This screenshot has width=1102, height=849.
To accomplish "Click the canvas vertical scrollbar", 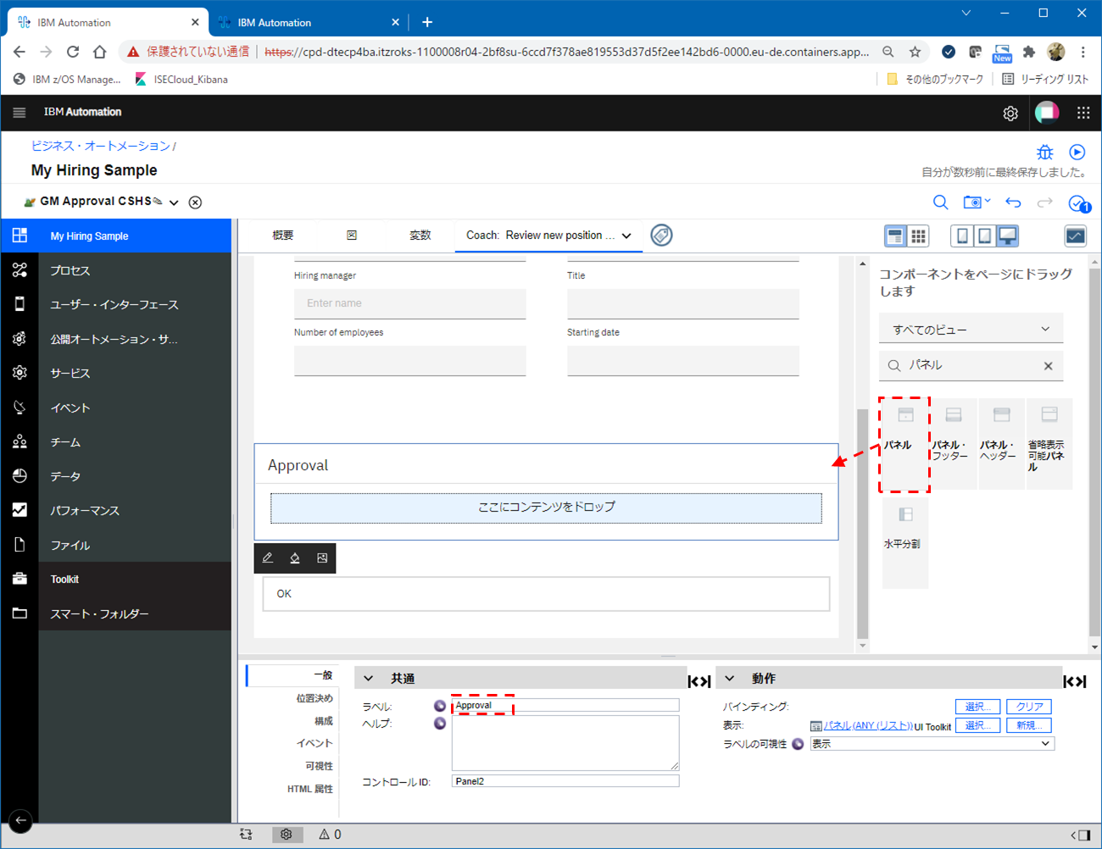I will click(863, 524).
